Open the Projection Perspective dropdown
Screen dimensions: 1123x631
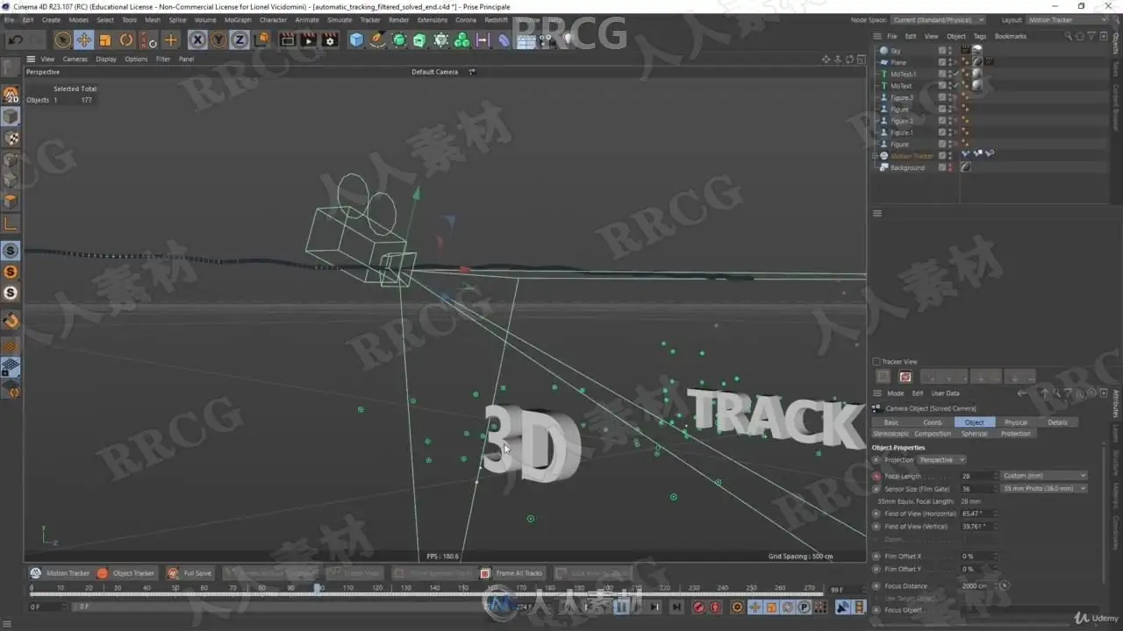(942, 460)
